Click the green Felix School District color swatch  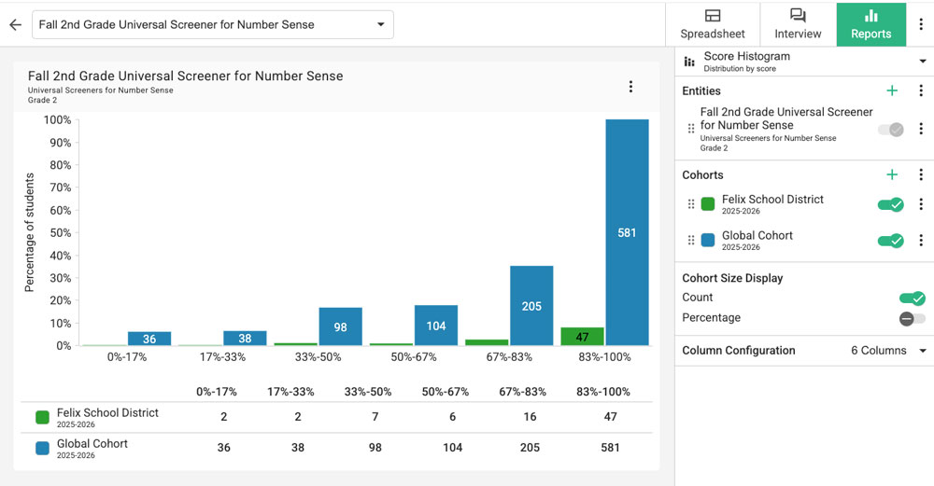pos(708,204)
